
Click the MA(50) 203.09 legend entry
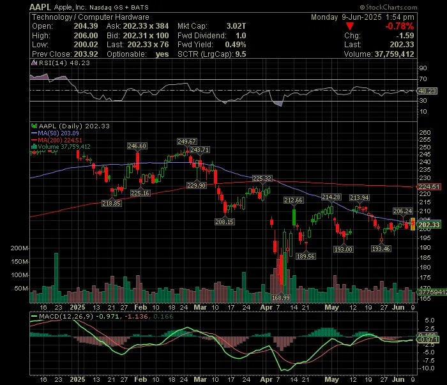(55, 133)
